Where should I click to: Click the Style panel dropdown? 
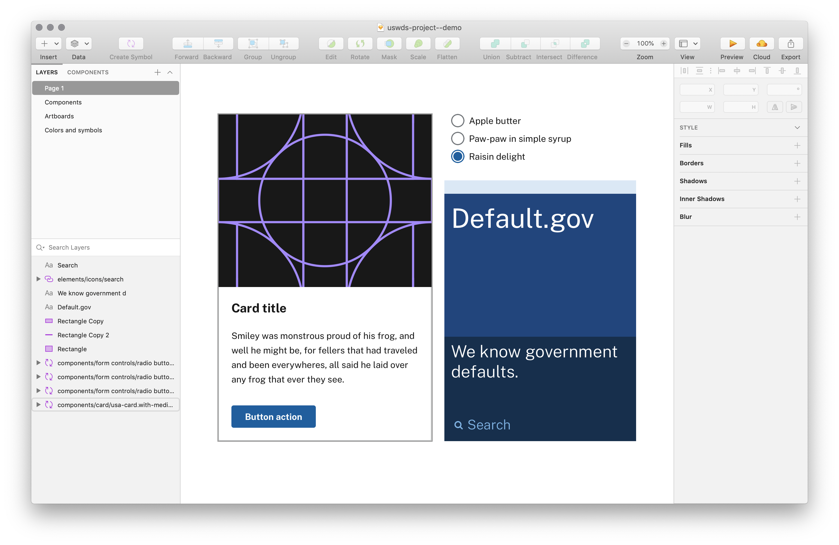[797, 127]
